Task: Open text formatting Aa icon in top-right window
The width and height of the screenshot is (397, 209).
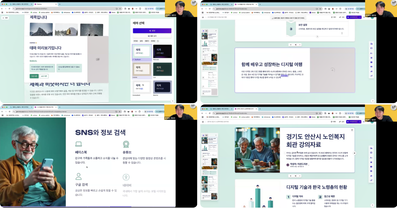Action: pos(371,53)
